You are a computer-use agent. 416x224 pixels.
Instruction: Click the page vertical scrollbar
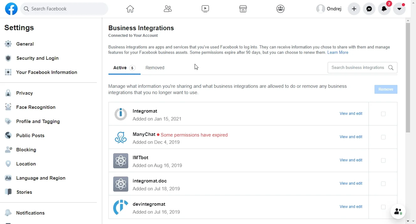(x=408, y=77)
